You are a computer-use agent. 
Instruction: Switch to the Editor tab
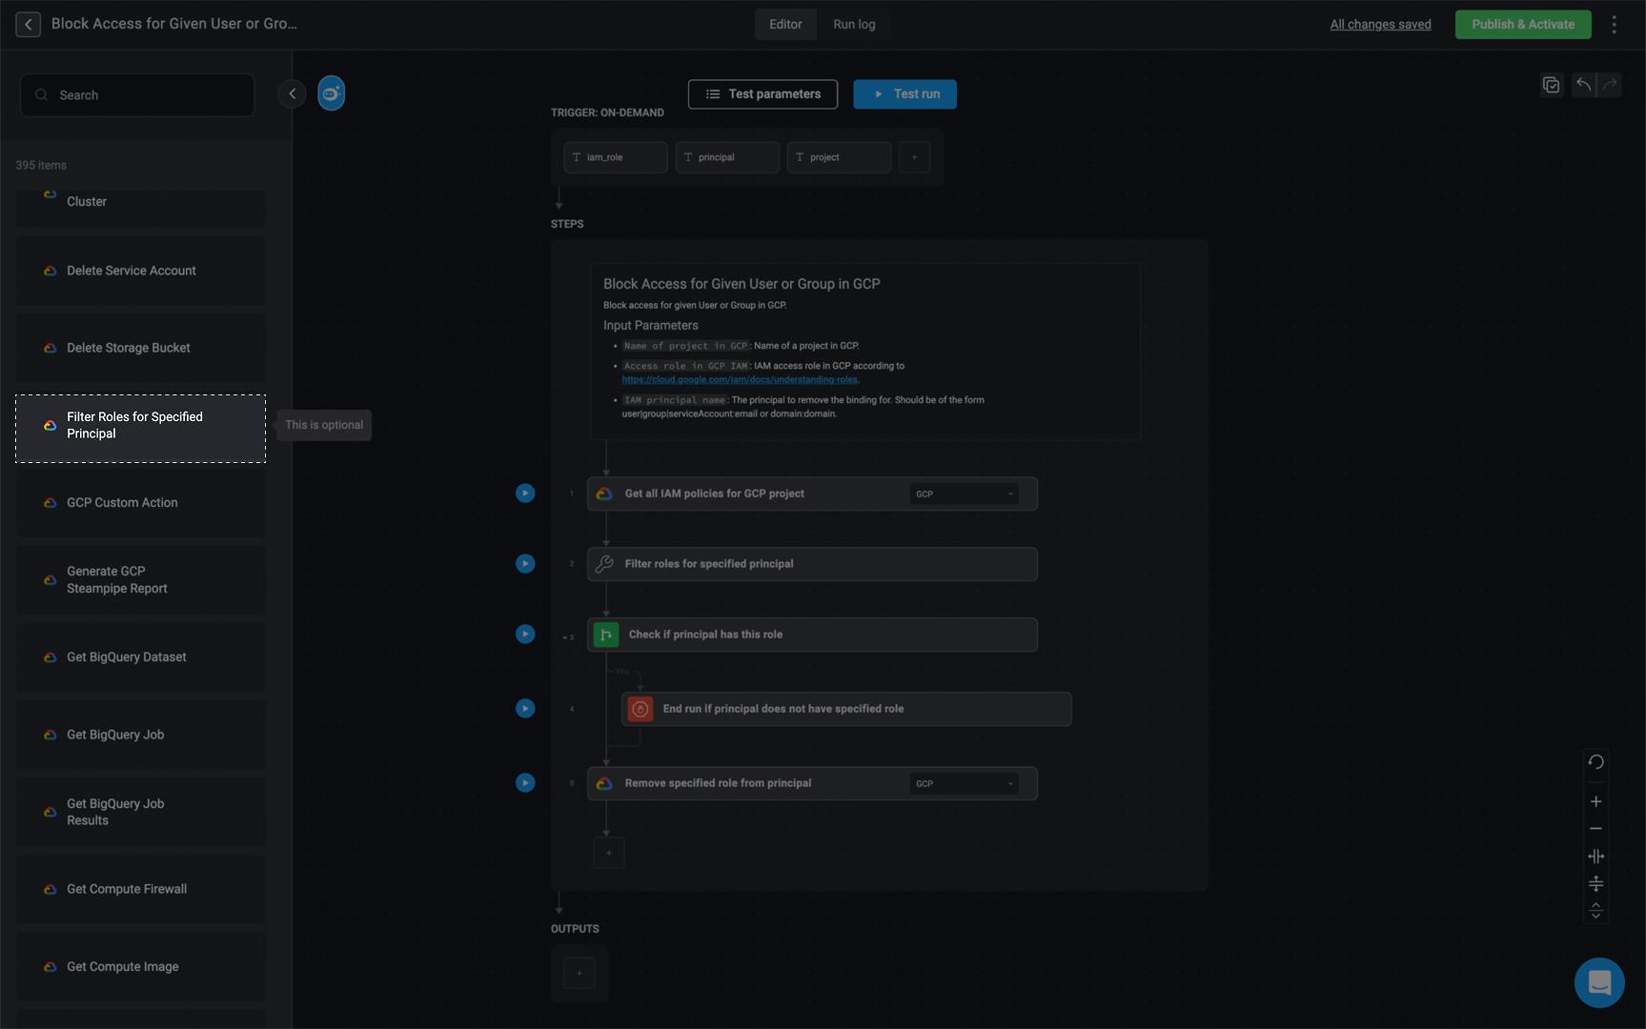pyautogui.click(x=785, y=24)
